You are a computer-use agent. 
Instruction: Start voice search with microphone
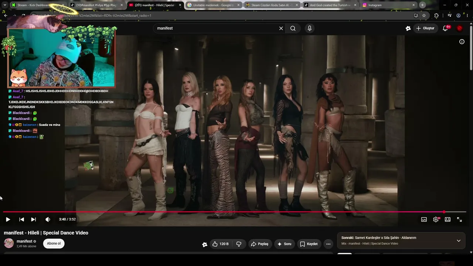pyautogui.click(x=310, y=28)
